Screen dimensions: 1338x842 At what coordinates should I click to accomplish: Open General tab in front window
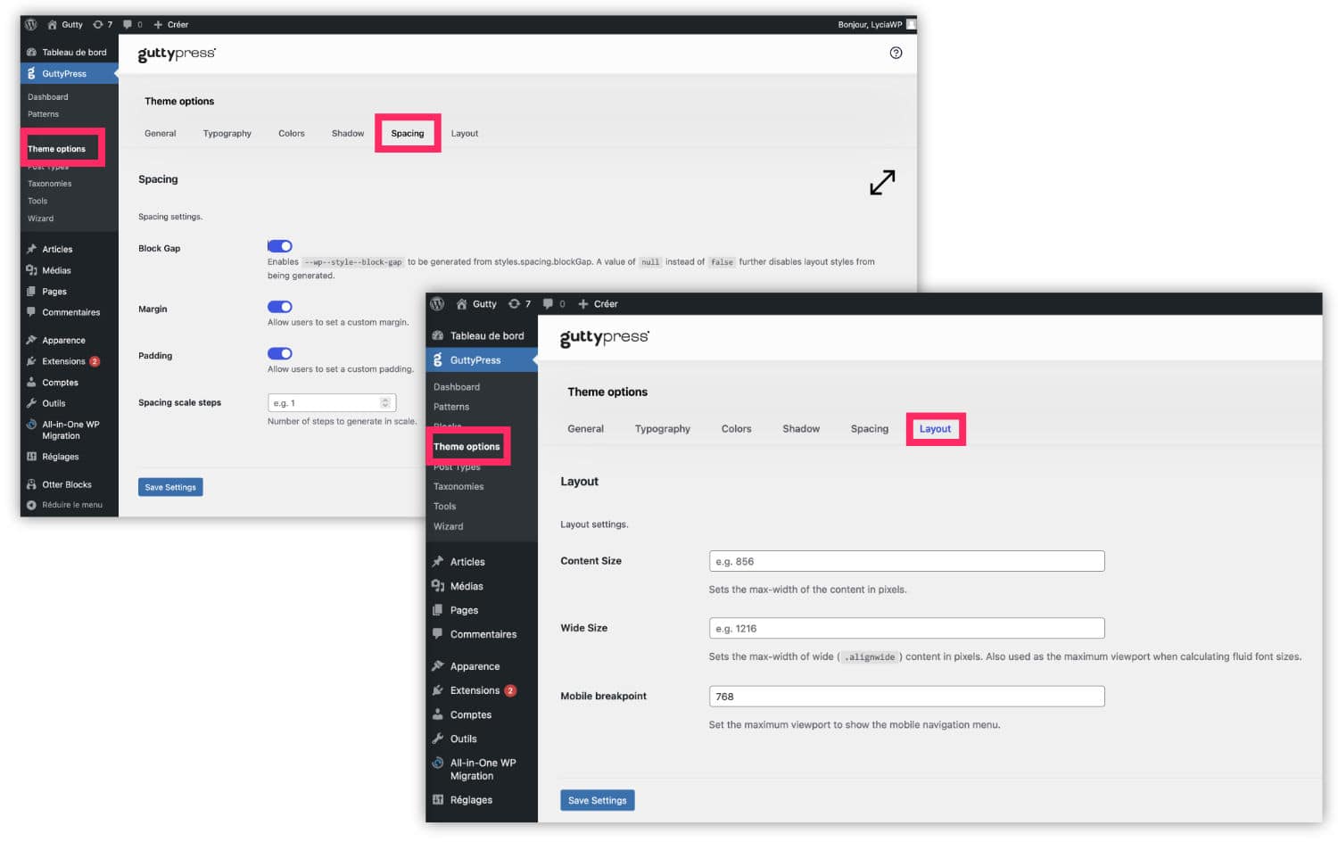(x=586, y=429)
